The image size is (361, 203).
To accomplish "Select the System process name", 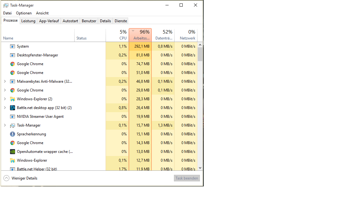I will click(23, 46).
